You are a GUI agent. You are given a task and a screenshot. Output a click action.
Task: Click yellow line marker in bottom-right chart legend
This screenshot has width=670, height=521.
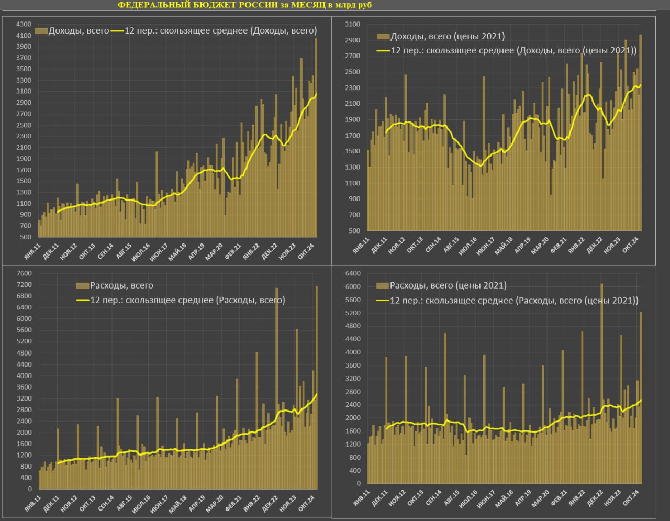383,301
